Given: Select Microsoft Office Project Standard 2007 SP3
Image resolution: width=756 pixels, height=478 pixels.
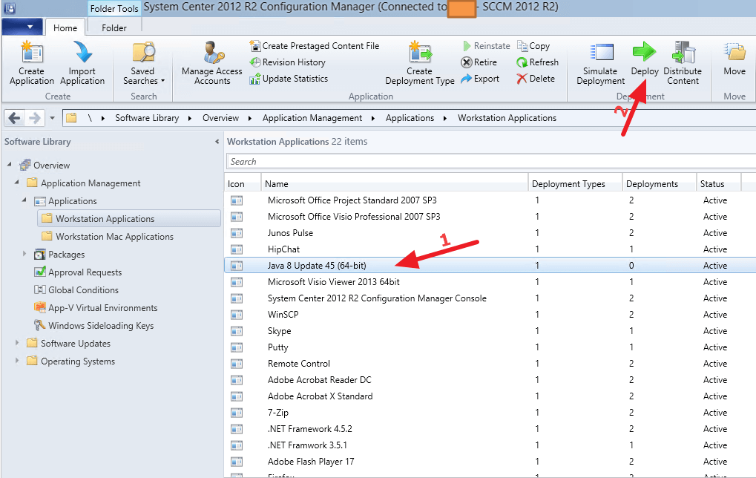Looking at the screenshot, I should 490,200.
